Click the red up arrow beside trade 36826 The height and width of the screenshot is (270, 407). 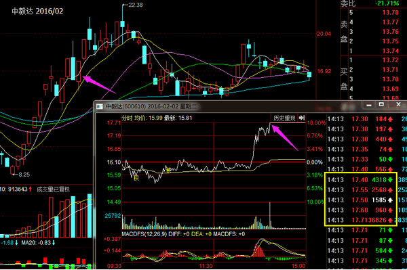(390, 221)
